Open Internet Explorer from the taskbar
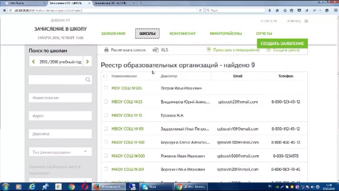The width and height of the screenshot is (339, 191). (x=32, y=187)
